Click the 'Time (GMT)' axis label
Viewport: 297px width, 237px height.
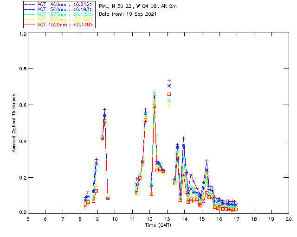[x=158, y=225]
